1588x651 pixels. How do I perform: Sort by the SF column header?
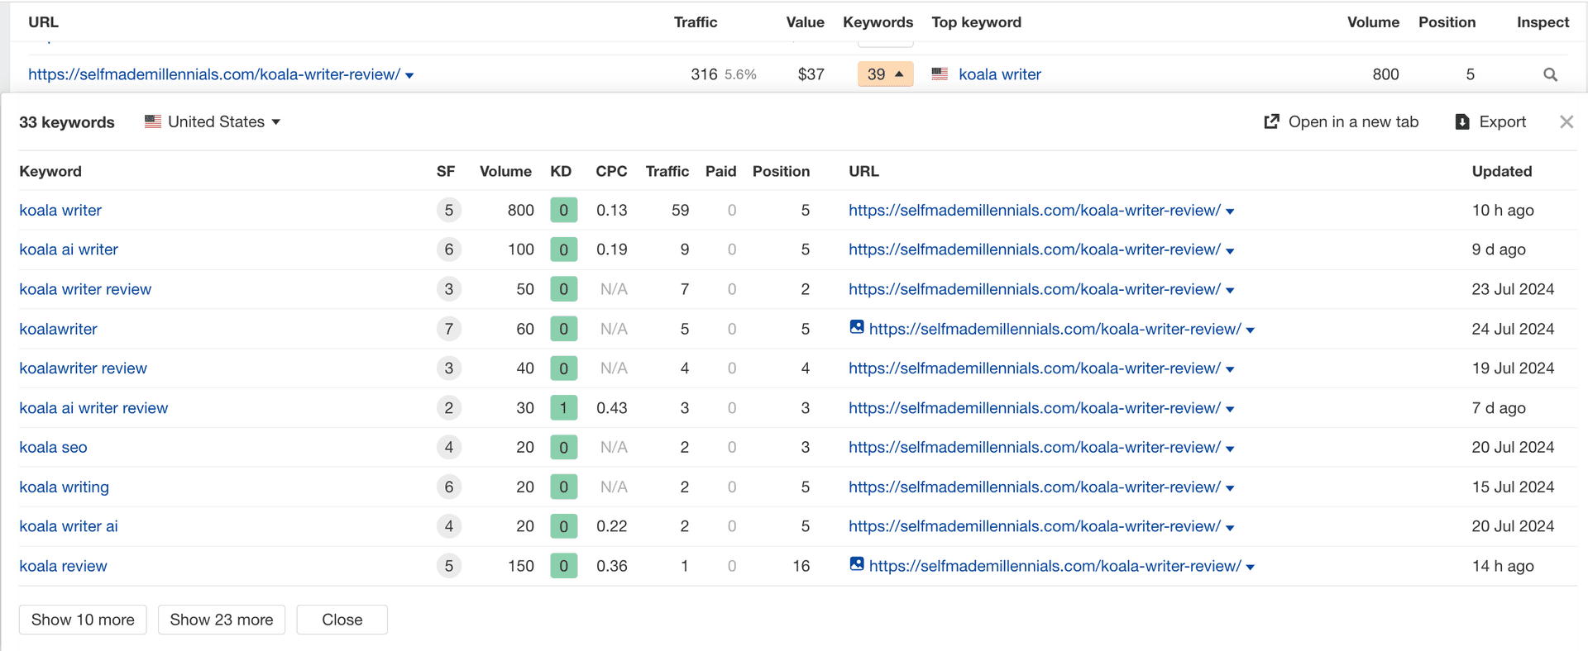(446, 171)
